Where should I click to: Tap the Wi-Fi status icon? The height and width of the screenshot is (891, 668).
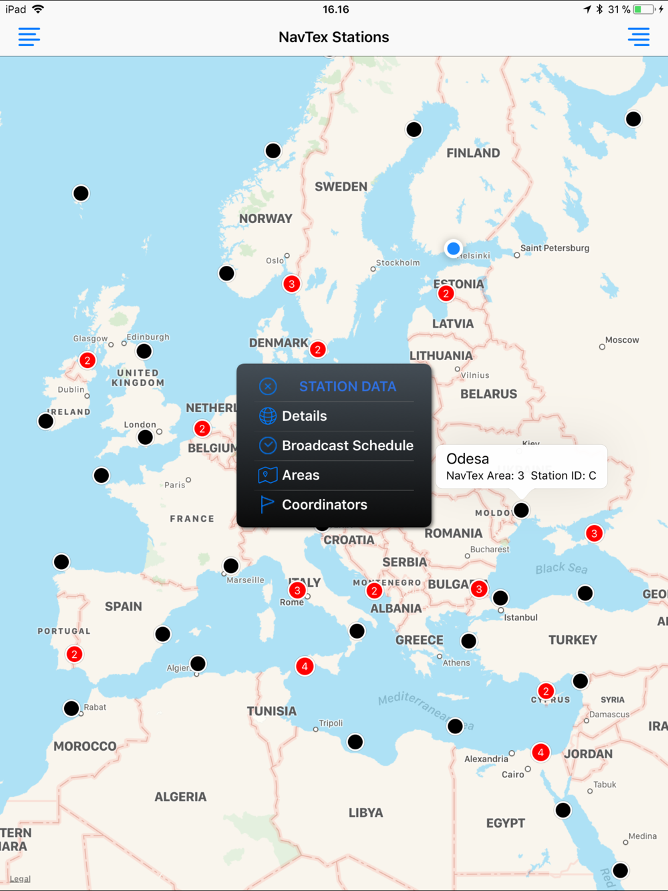(x=38, y=9)
